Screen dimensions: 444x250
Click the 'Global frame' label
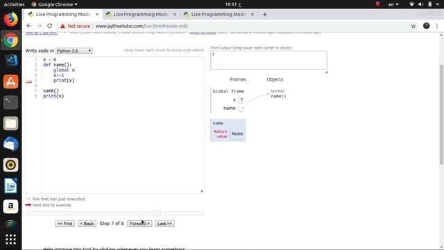pyautogui.click(x=228, y=91)
